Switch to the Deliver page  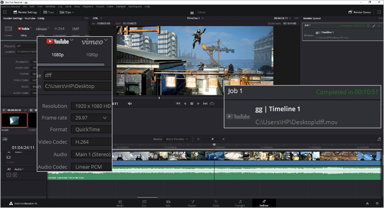pos(264,203)
